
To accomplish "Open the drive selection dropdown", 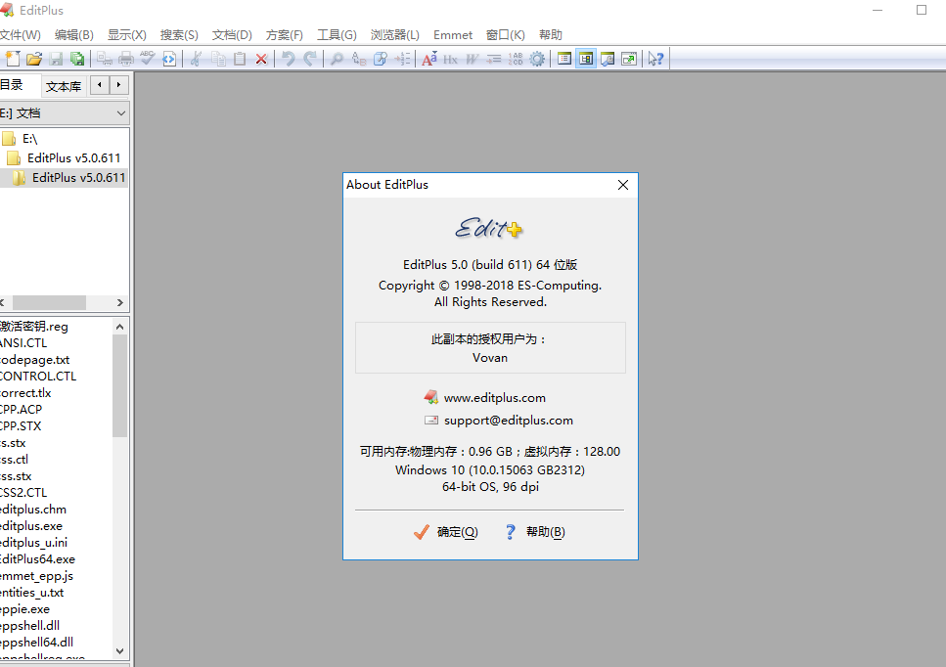I will coord(120,113).
